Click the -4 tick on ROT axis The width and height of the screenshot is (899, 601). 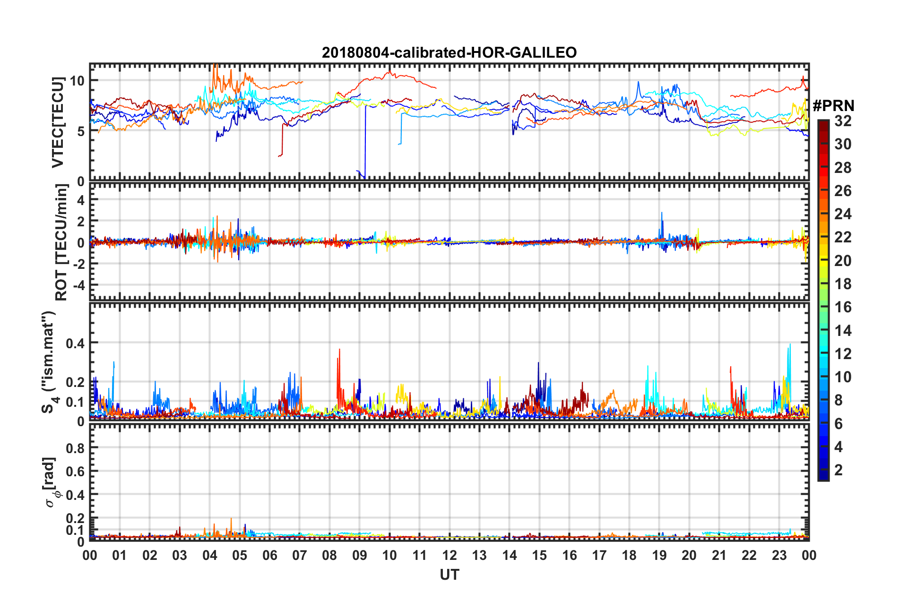79,285
